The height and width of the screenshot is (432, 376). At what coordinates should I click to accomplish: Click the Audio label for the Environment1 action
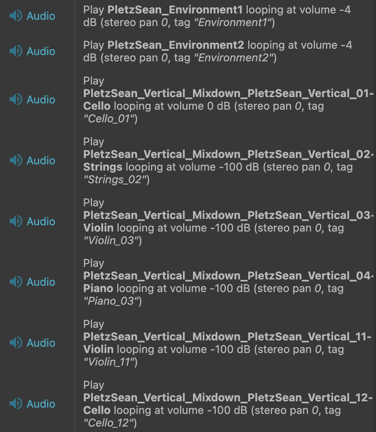tap(41, 16)
